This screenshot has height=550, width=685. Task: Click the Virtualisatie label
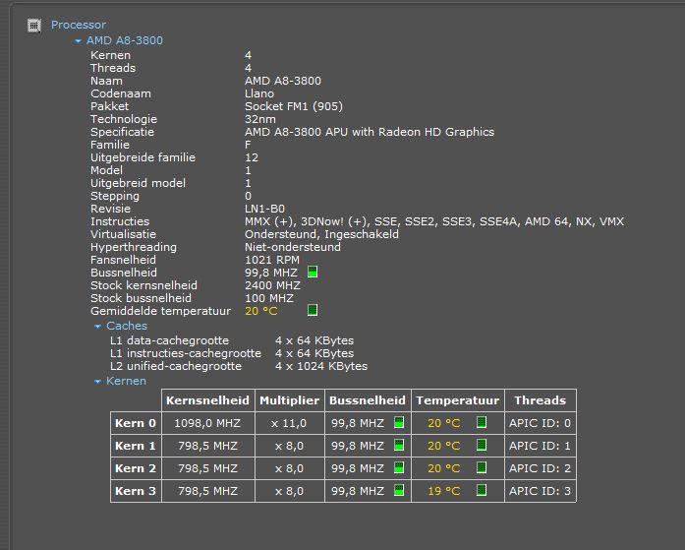pyautogui.click(x=123, y=234)
